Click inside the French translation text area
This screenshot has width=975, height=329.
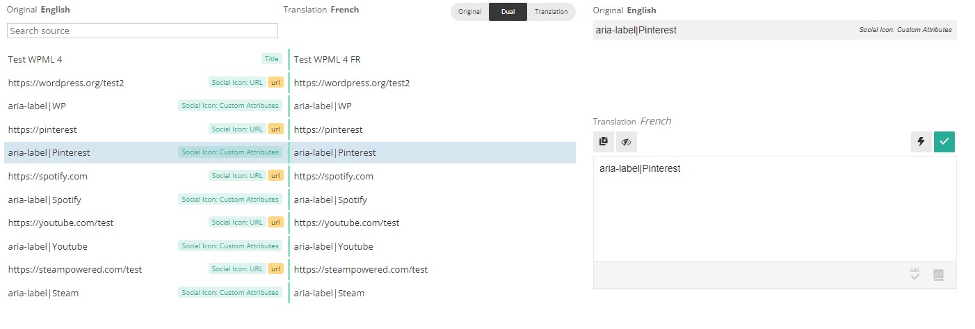775,209
